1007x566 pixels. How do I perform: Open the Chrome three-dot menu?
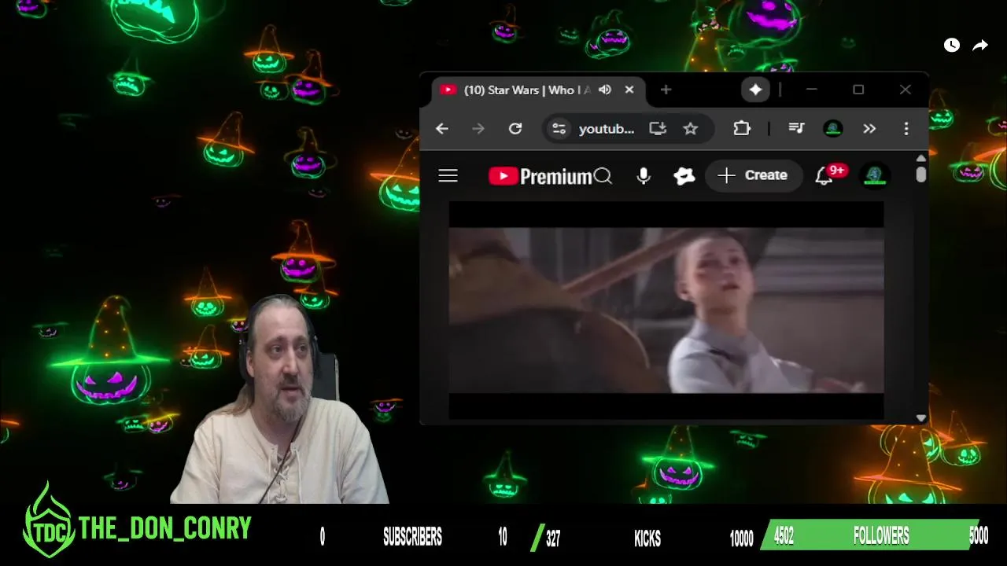click(x=906, y=129)
